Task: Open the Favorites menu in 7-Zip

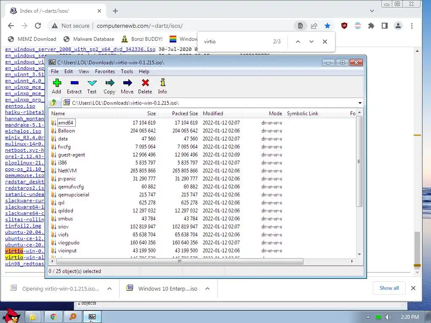Action: coord(105,71)
